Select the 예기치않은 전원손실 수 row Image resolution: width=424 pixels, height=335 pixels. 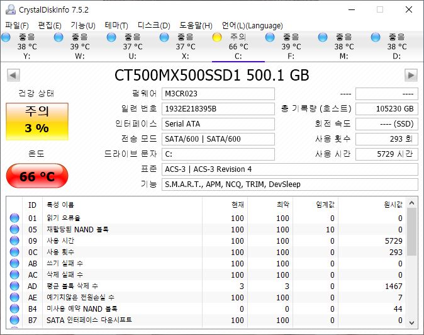click(x=206, y=298)
